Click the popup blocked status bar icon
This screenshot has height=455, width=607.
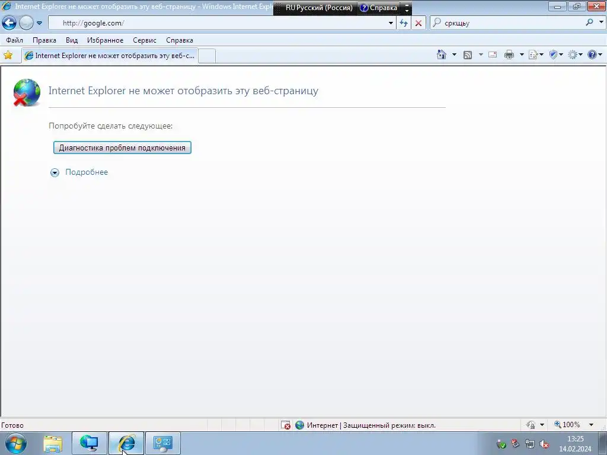(x=285, y=425)
